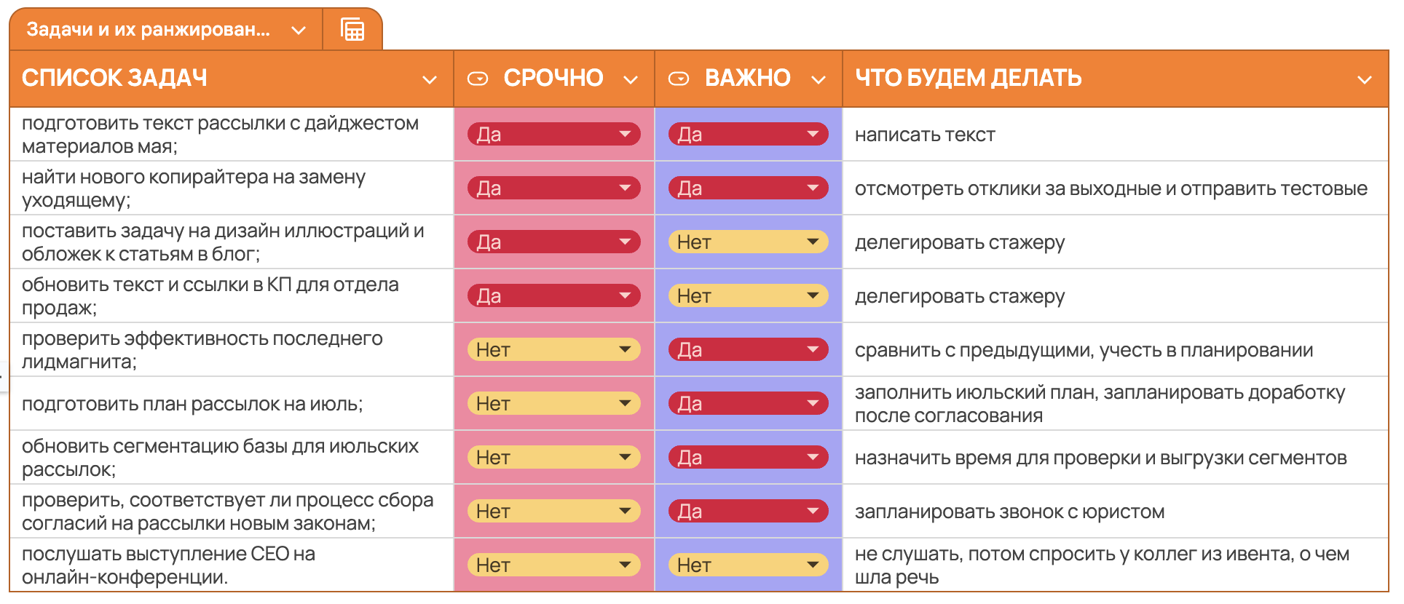Expand the table name Задачи и их ранжирован... menu
This screenshot has width=1404, height=604.
pos(298,30)
